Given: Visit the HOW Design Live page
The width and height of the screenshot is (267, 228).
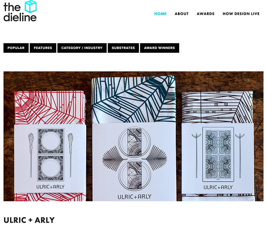Looking at the screenshot, I should click(241, 14).
